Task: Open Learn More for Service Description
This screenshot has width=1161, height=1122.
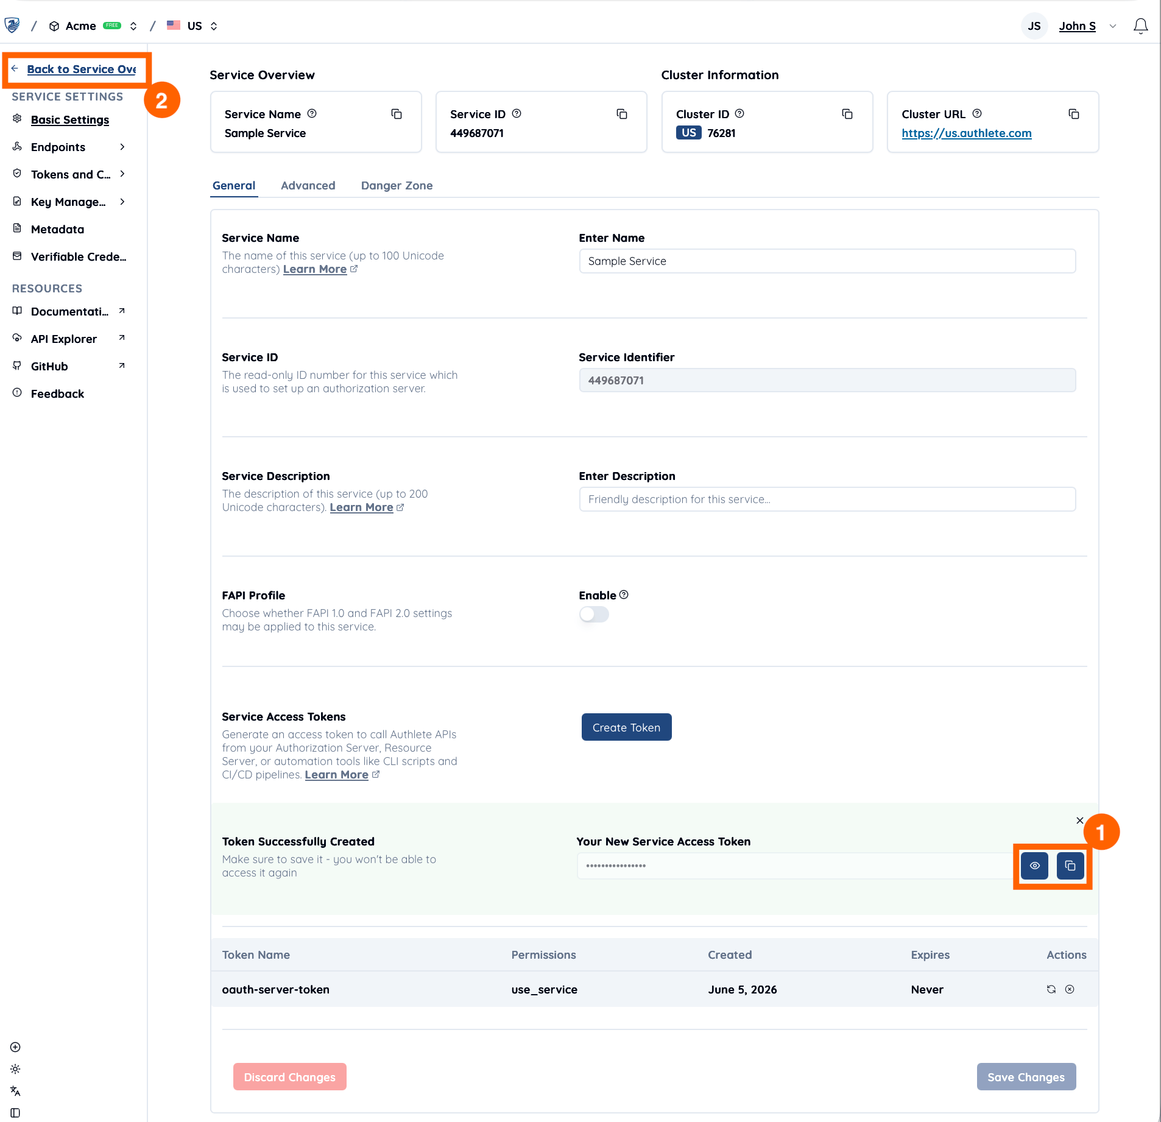Action: (362, 507)
